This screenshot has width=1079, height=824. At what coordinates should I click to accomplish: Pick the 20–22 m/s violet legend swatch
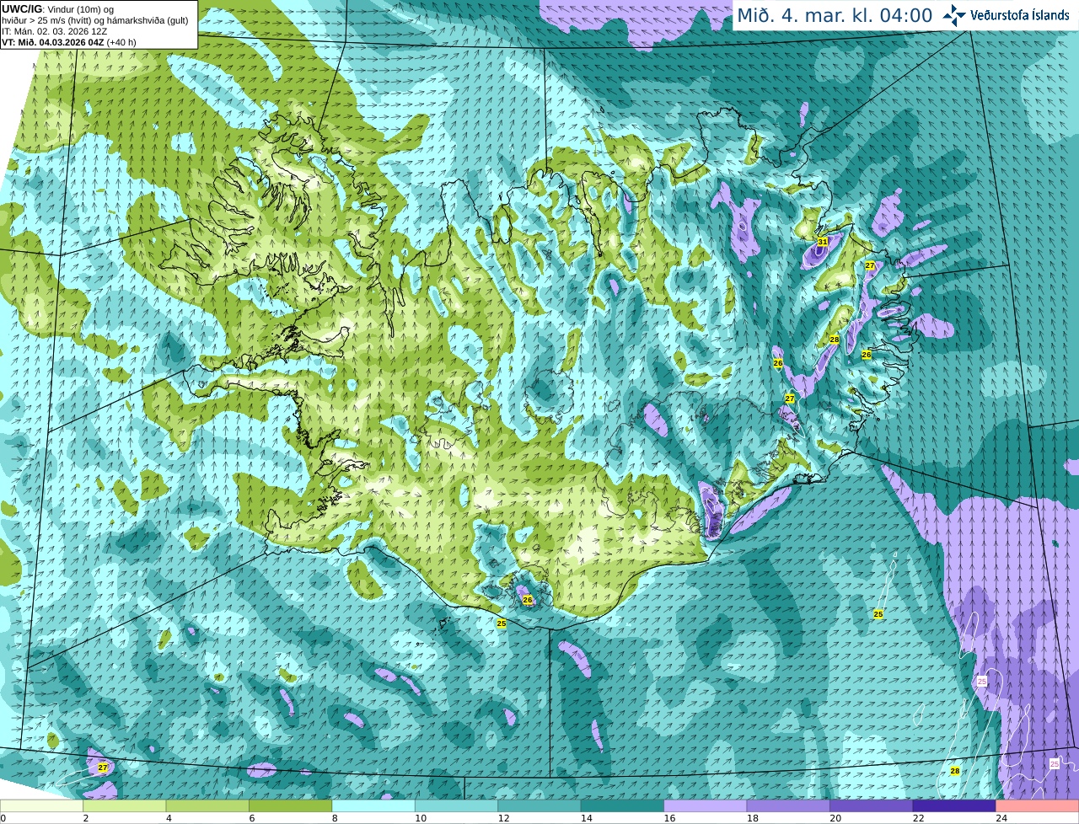(x=872, y=805)
